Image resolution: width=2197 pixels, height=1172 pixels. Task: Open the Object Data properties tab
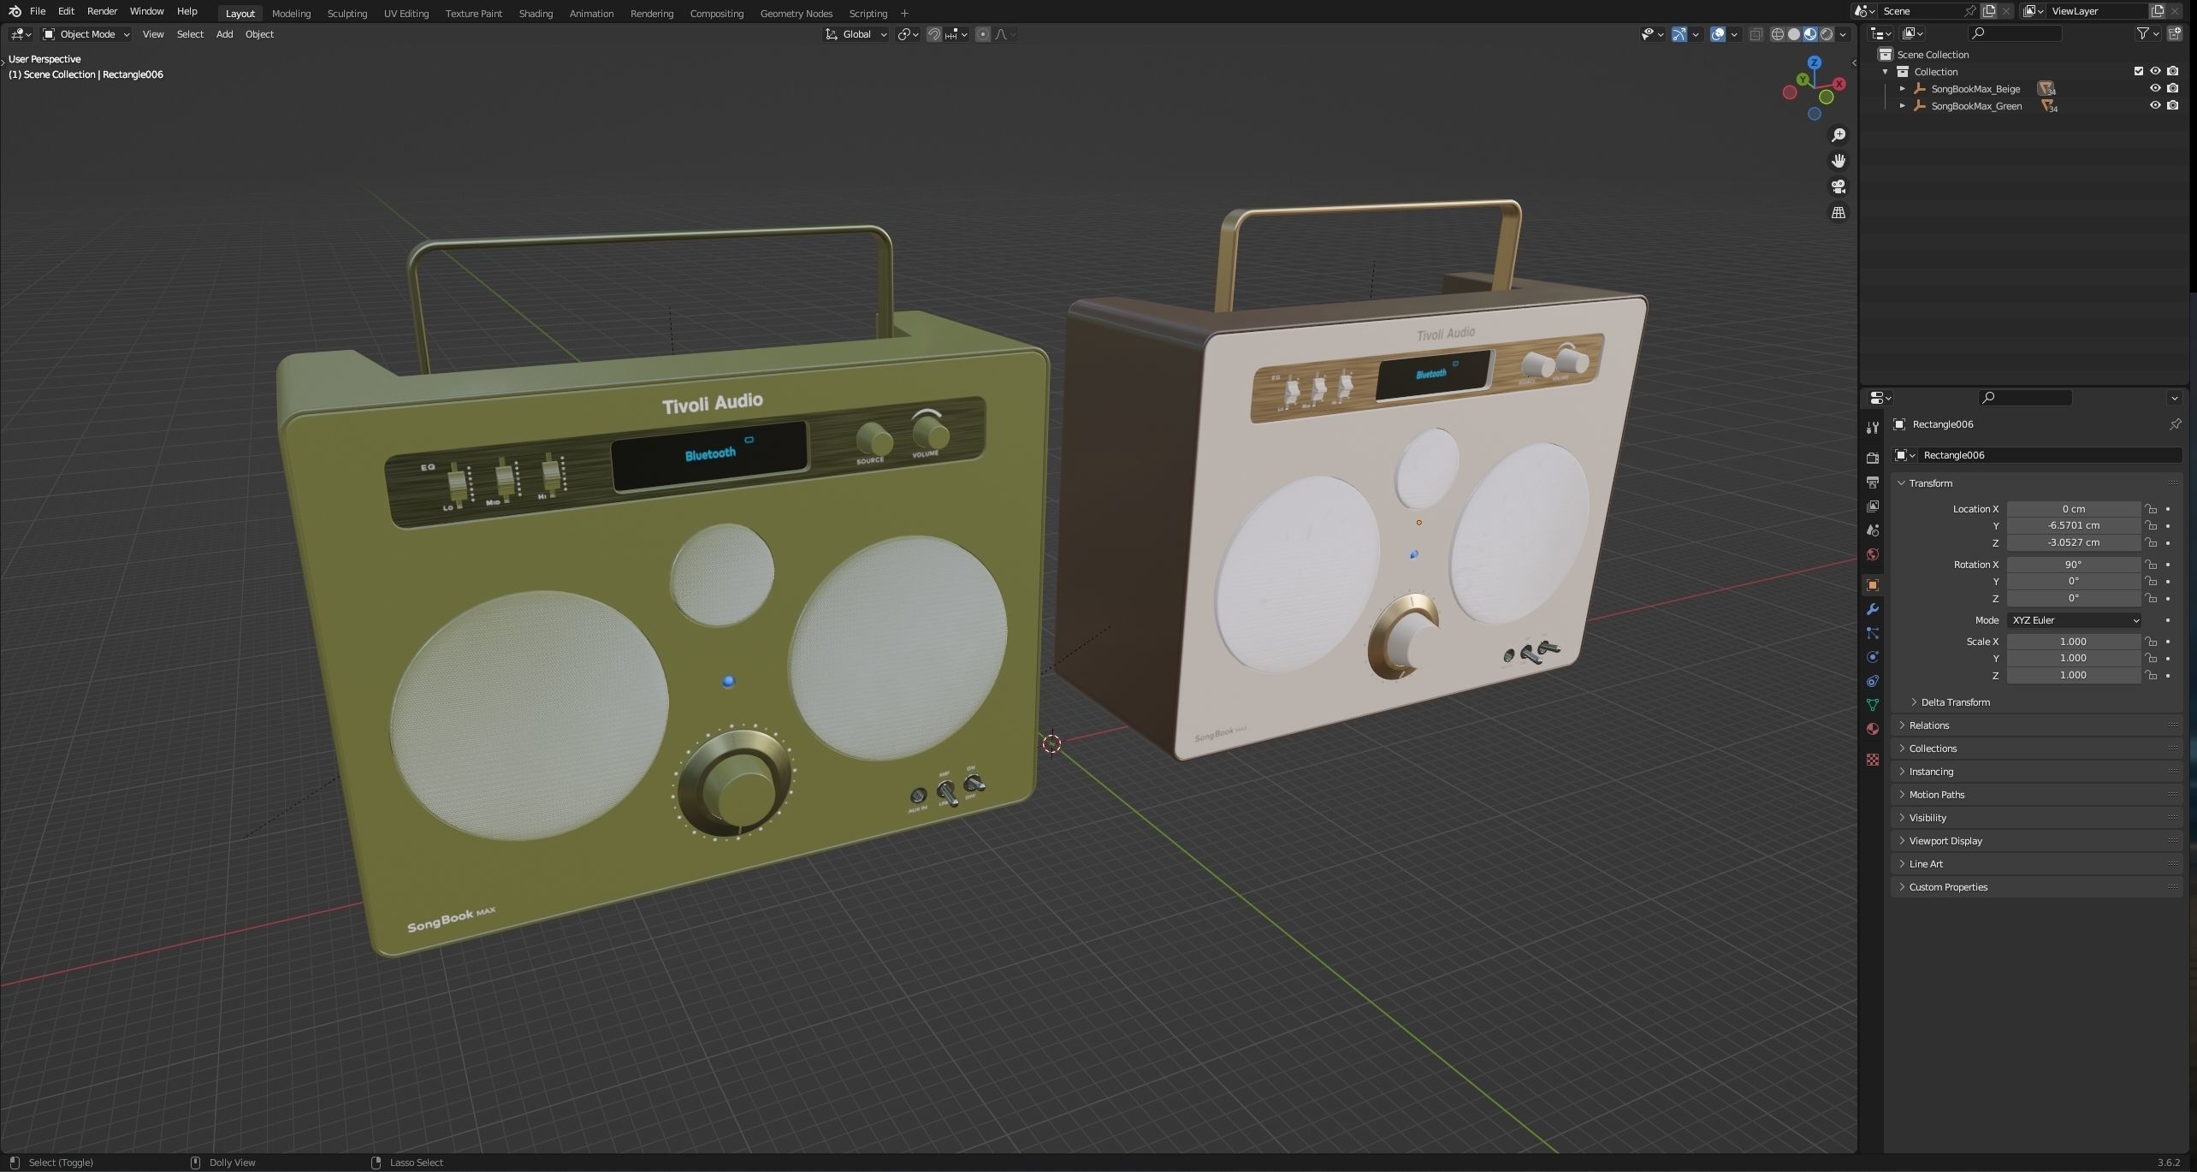[x=1872, y=705]
